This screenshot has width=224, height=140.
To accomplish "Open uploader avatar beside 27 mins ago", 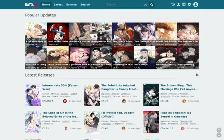I will 183,128.
